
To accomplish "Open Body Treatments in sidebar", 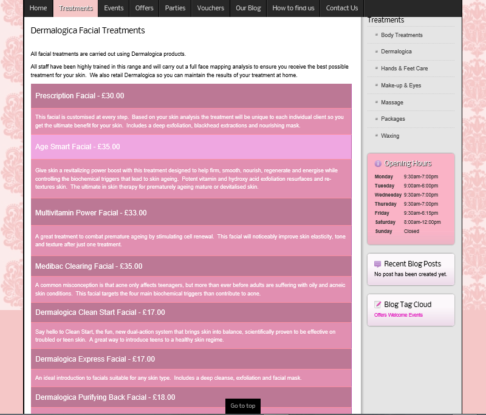I will [x=402, y=35].
